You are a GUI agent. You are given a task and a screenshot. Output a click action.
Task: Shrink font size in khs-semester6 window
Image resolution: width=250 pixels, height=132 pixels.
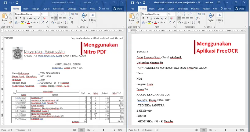click(x=47, y=23)
